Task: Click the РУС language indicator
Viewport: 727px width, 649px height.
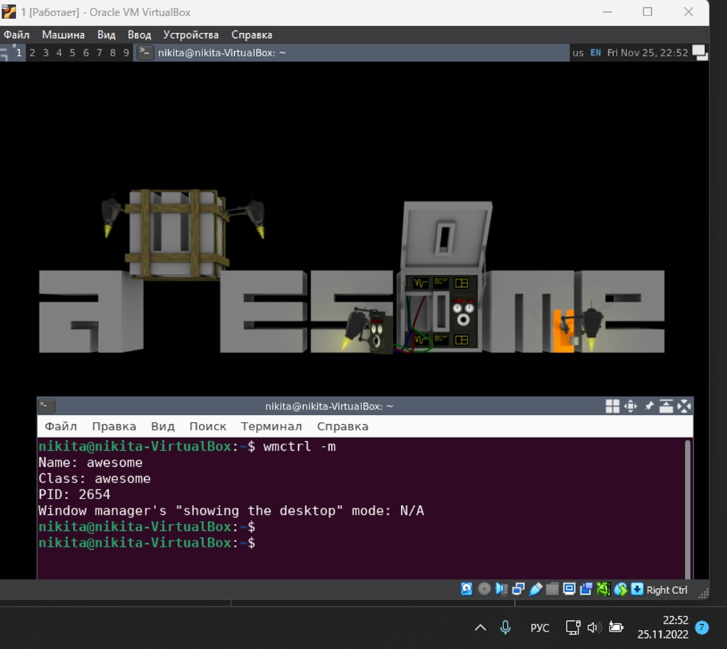Action: pyautogui.click(x=540, y=628)
